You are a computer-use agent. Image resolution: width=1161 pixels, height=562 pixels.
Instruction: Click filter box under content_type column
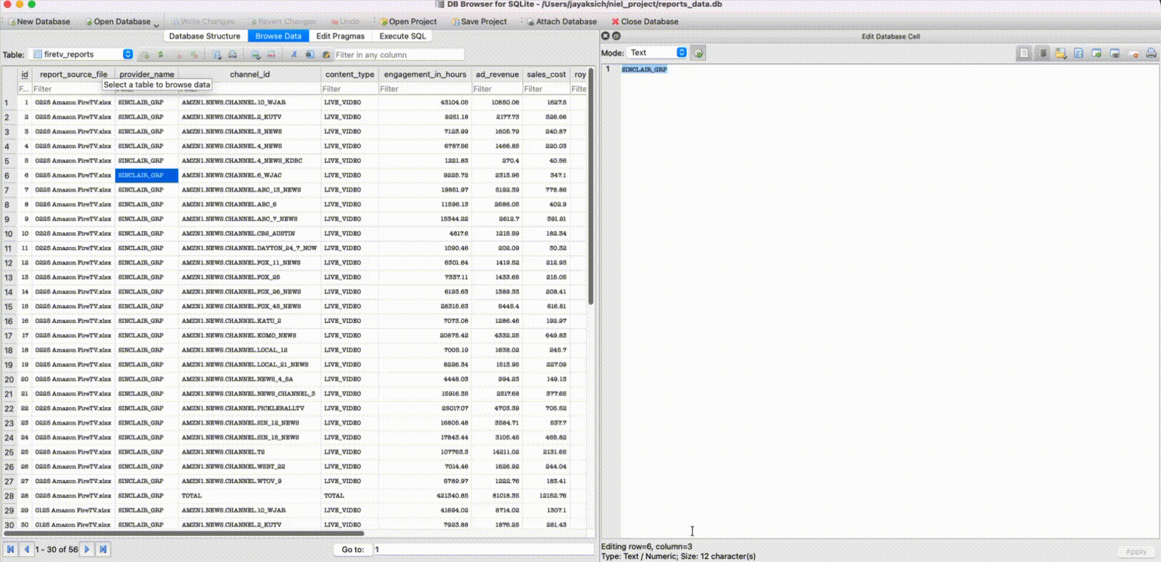[x=349, y=88]
